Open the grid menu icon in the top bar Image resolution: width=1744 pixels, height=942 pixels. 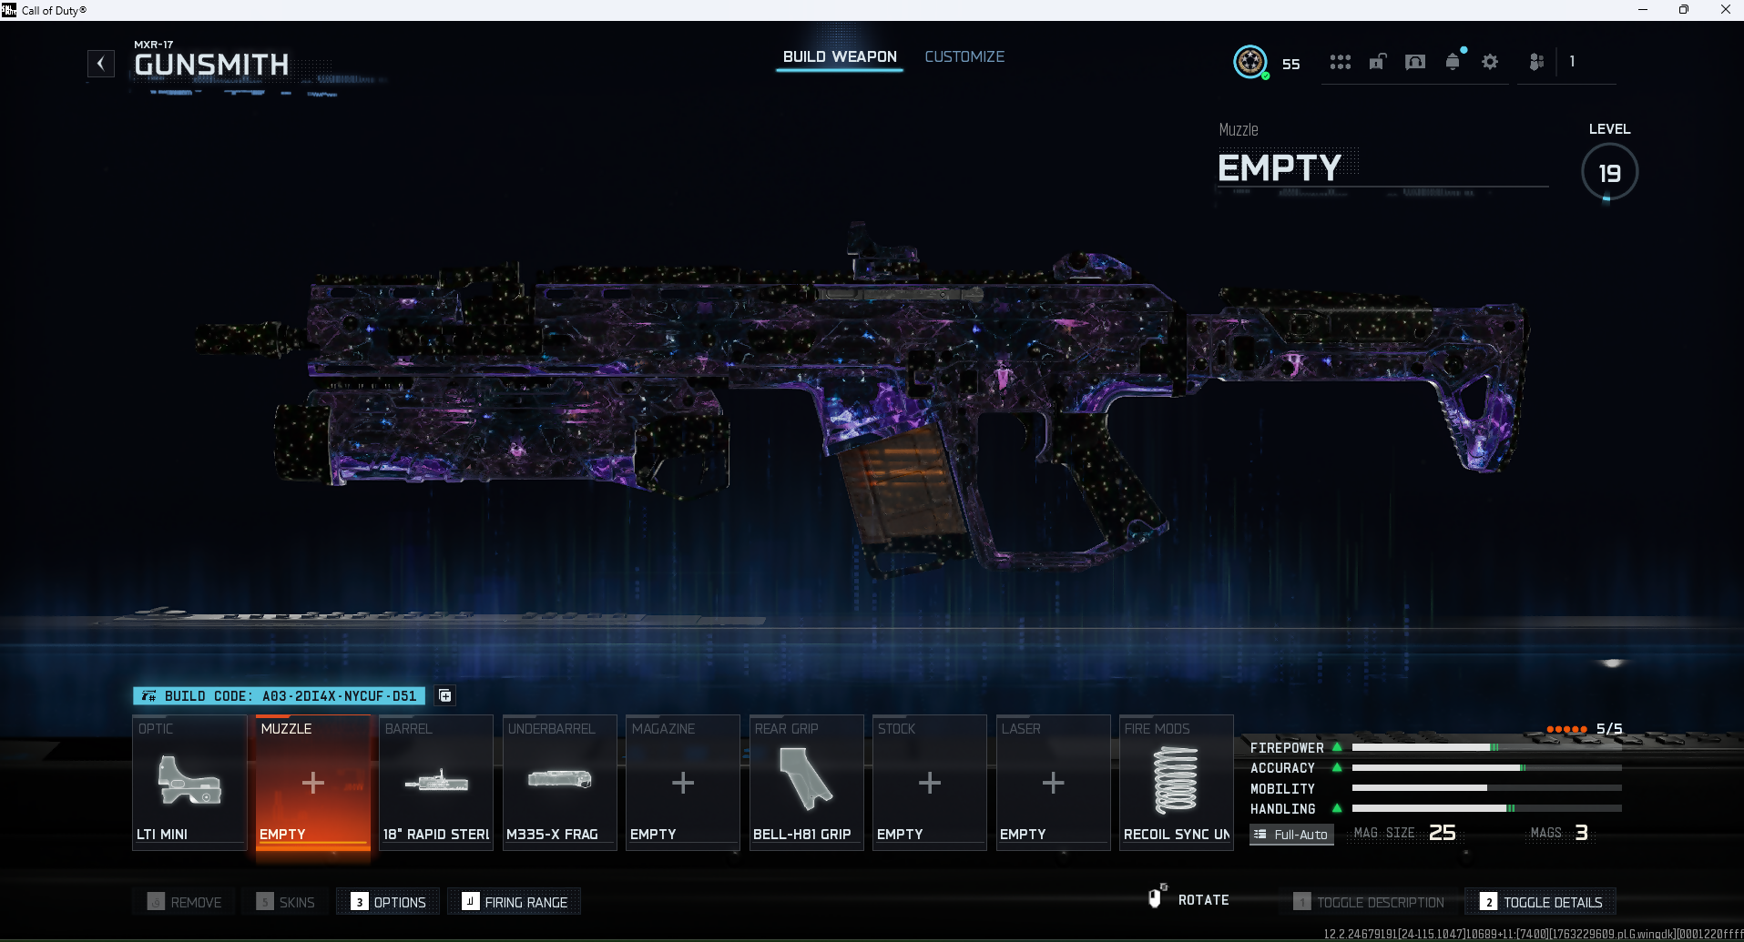pos(1340,62)
